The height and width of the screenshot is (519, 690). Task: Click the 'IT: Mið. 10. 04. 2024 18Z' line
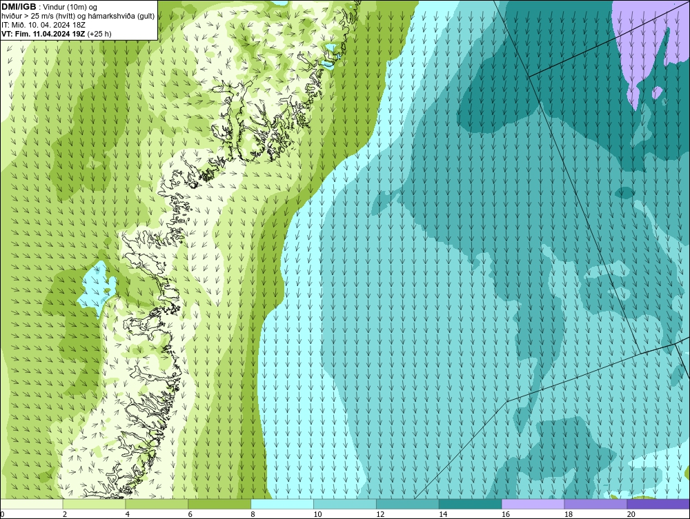[43, 25]
